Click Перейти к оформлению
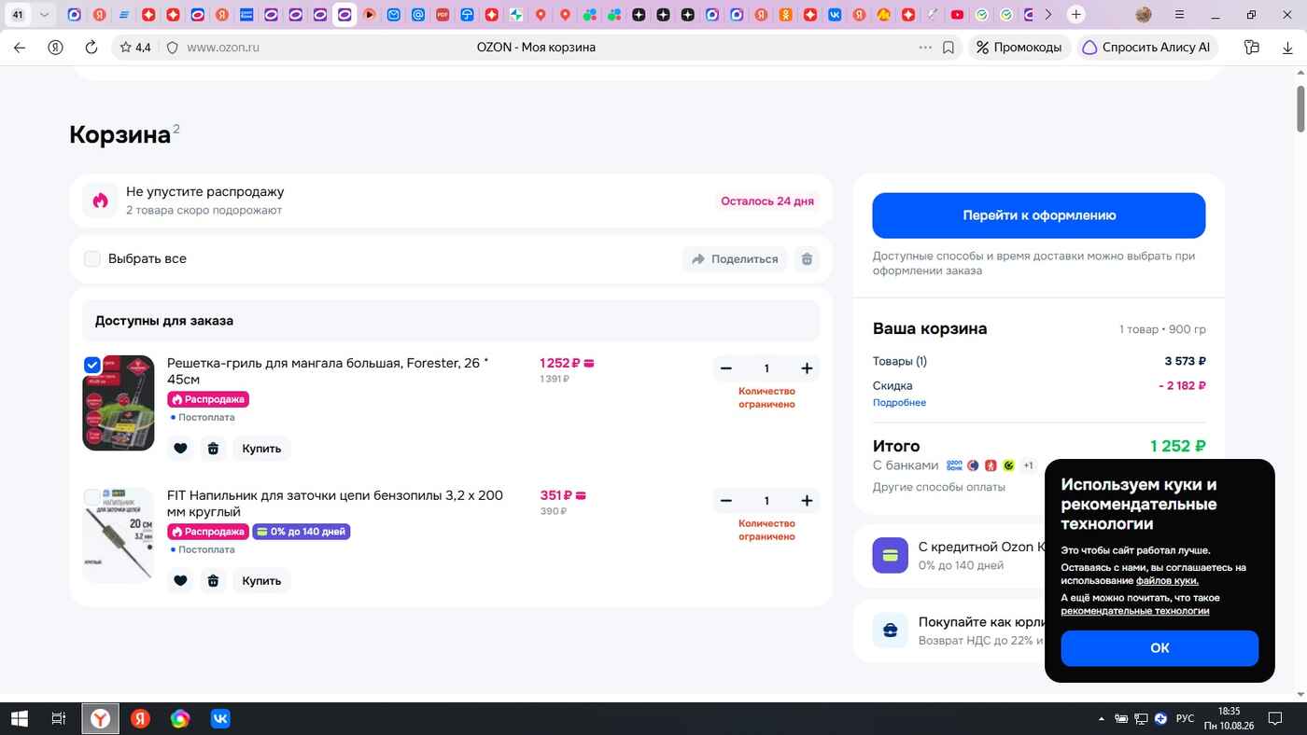Viewport: 1307px width, 735px height. tap(1039, 215)
